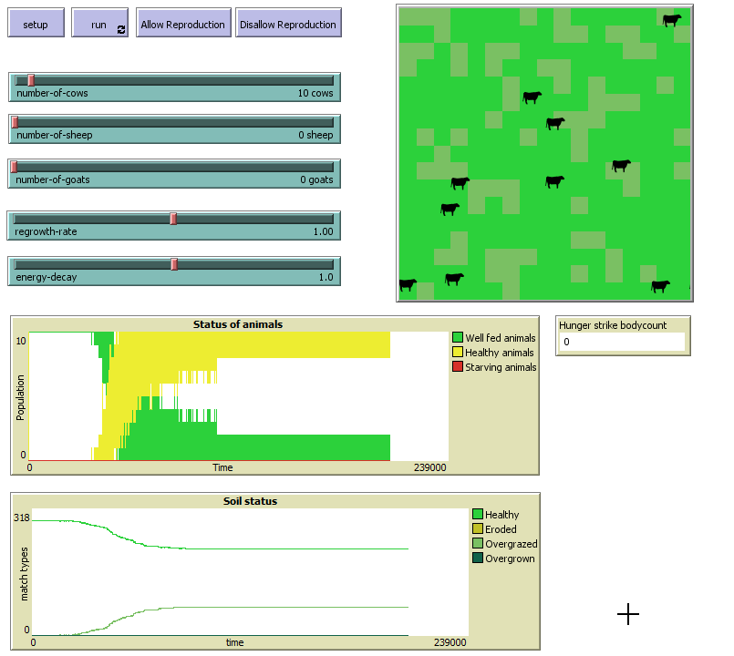This screenshot has height=656, width=734.
Task: Click the Eroded soil legend swatch
Action: (x=478, y=529)
